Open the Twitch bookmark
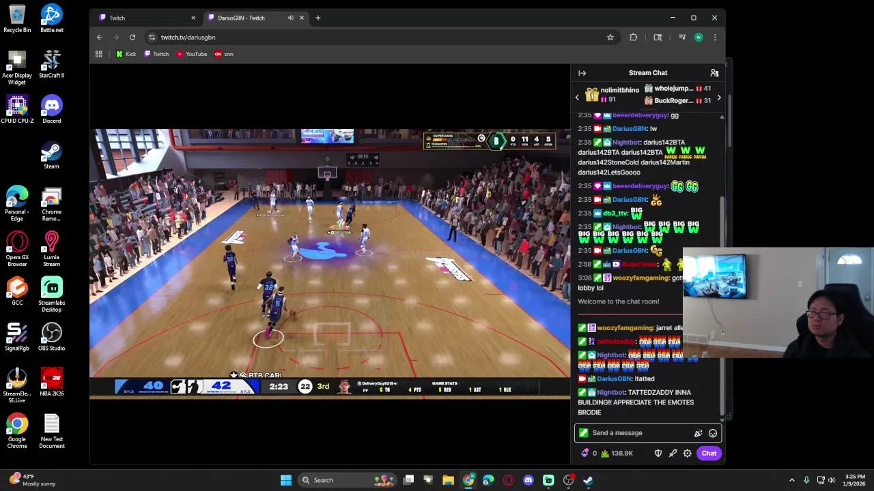Image resolution: width=874 pixels, height=491 pixels. 156,54
